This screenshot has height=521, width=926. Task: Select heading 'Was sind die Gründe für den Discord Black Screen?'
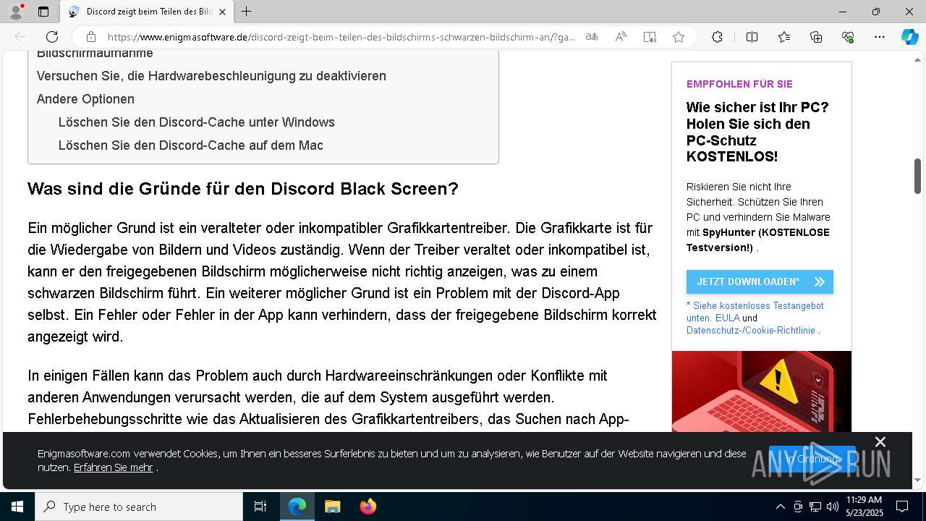[x=243, y=189]
